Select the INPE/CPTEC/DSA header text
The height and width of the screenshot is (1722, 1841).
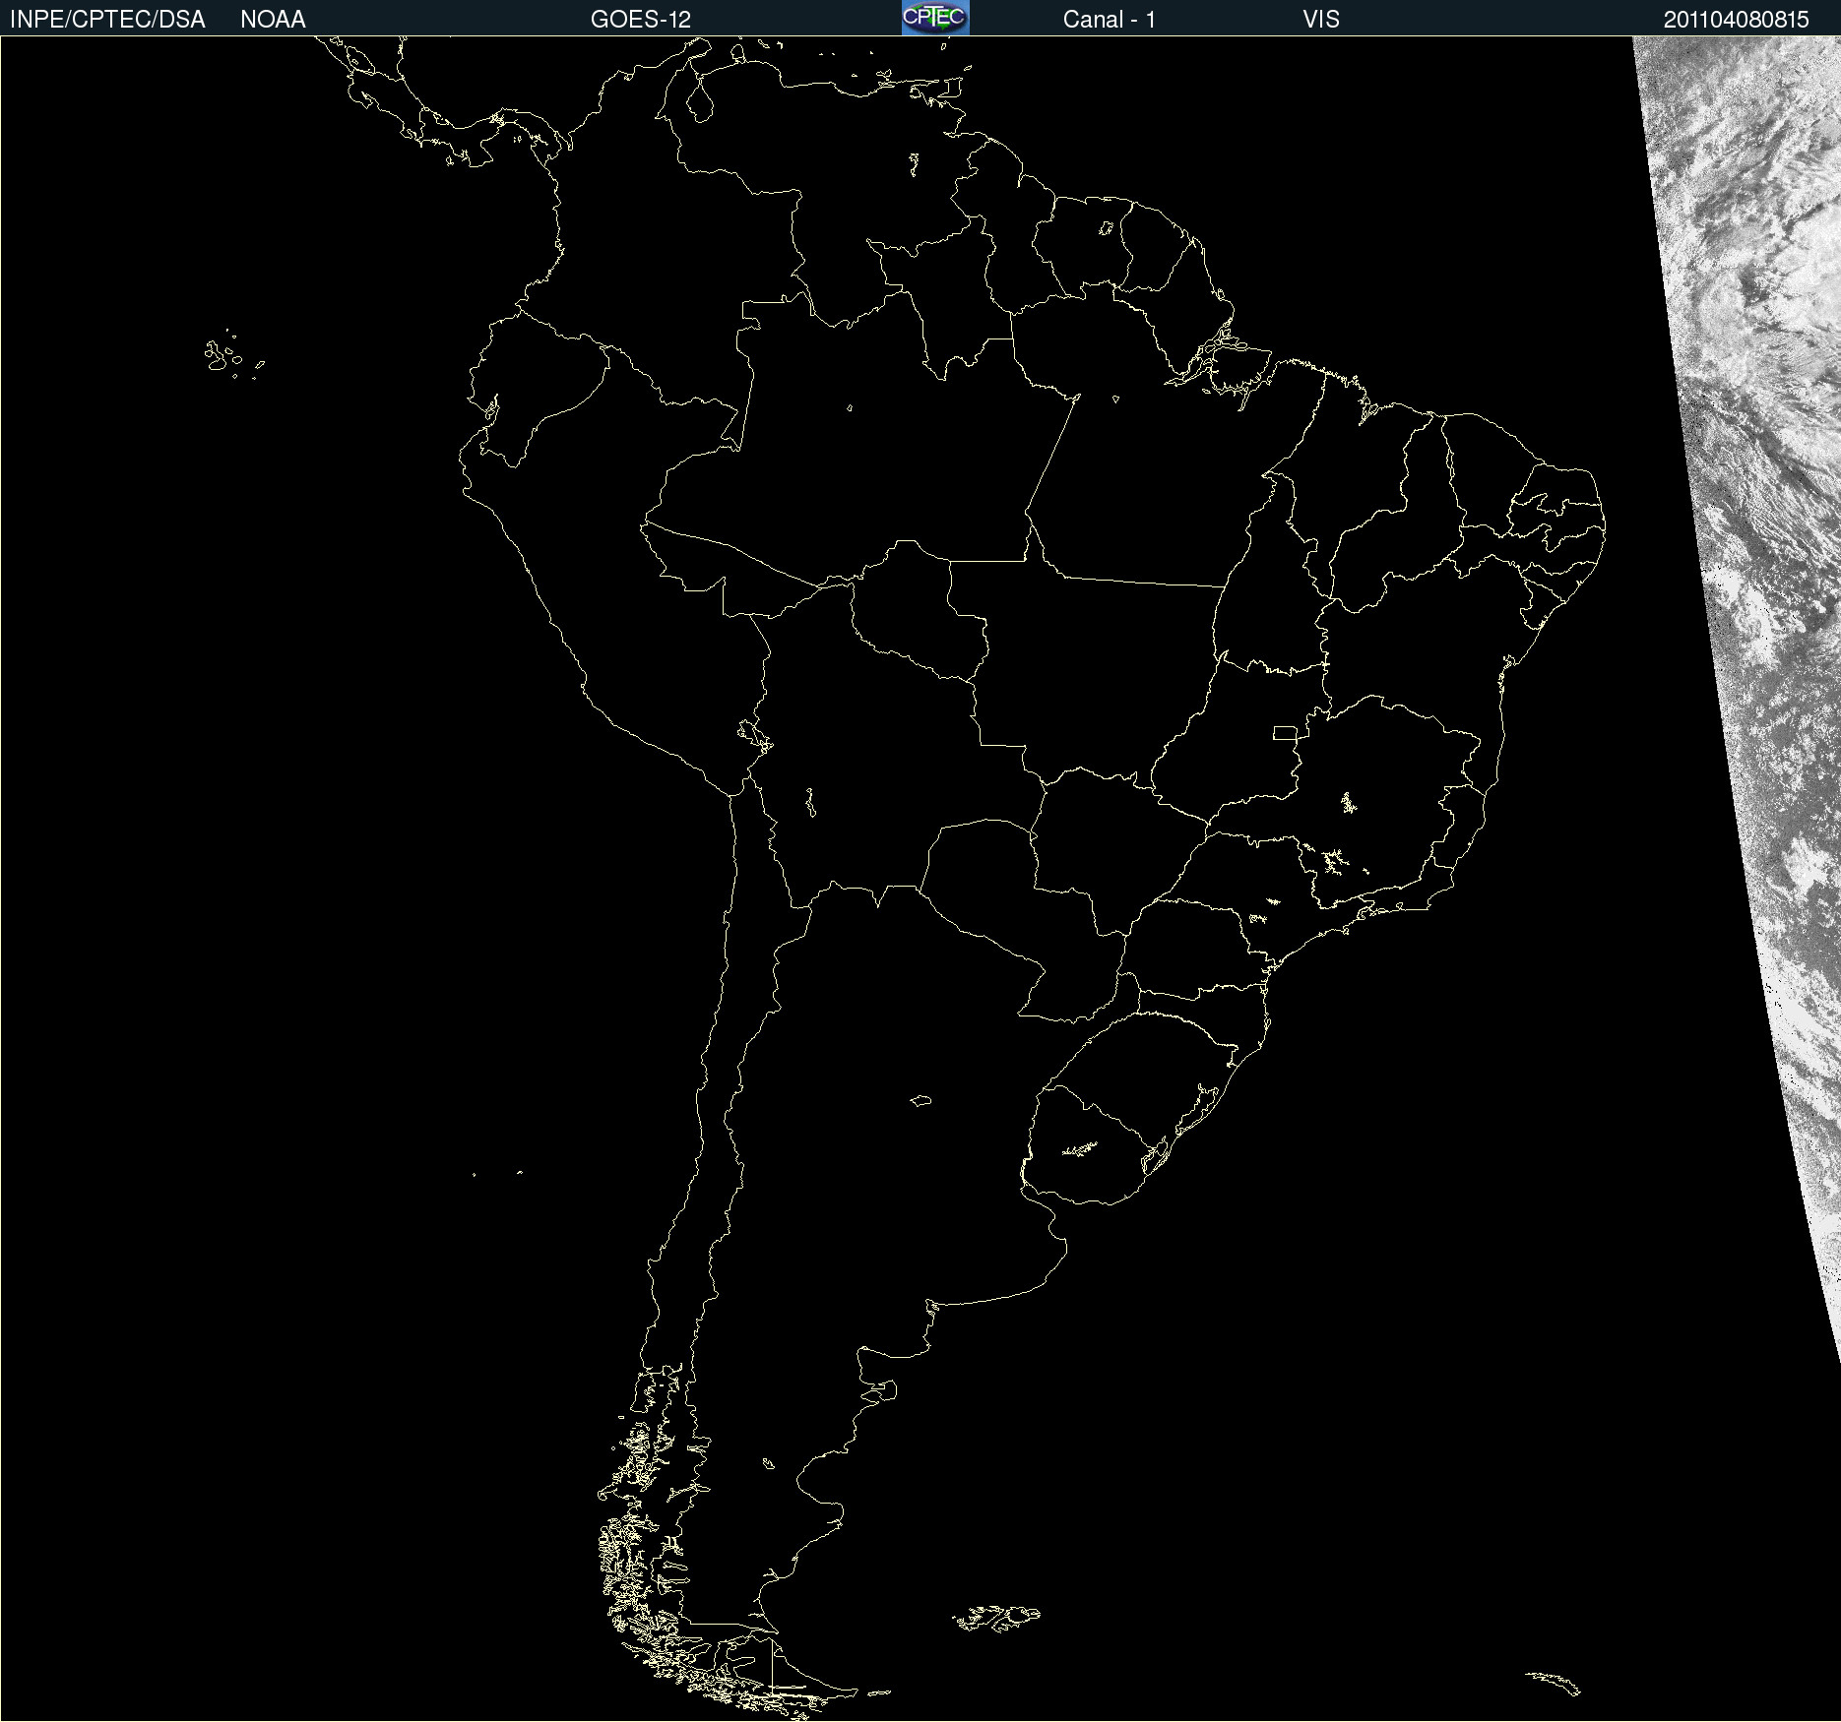tap(107, 20)
